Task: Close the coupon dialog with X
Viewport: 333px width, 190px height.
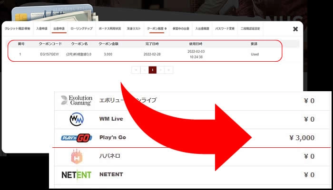Action: 295,29
